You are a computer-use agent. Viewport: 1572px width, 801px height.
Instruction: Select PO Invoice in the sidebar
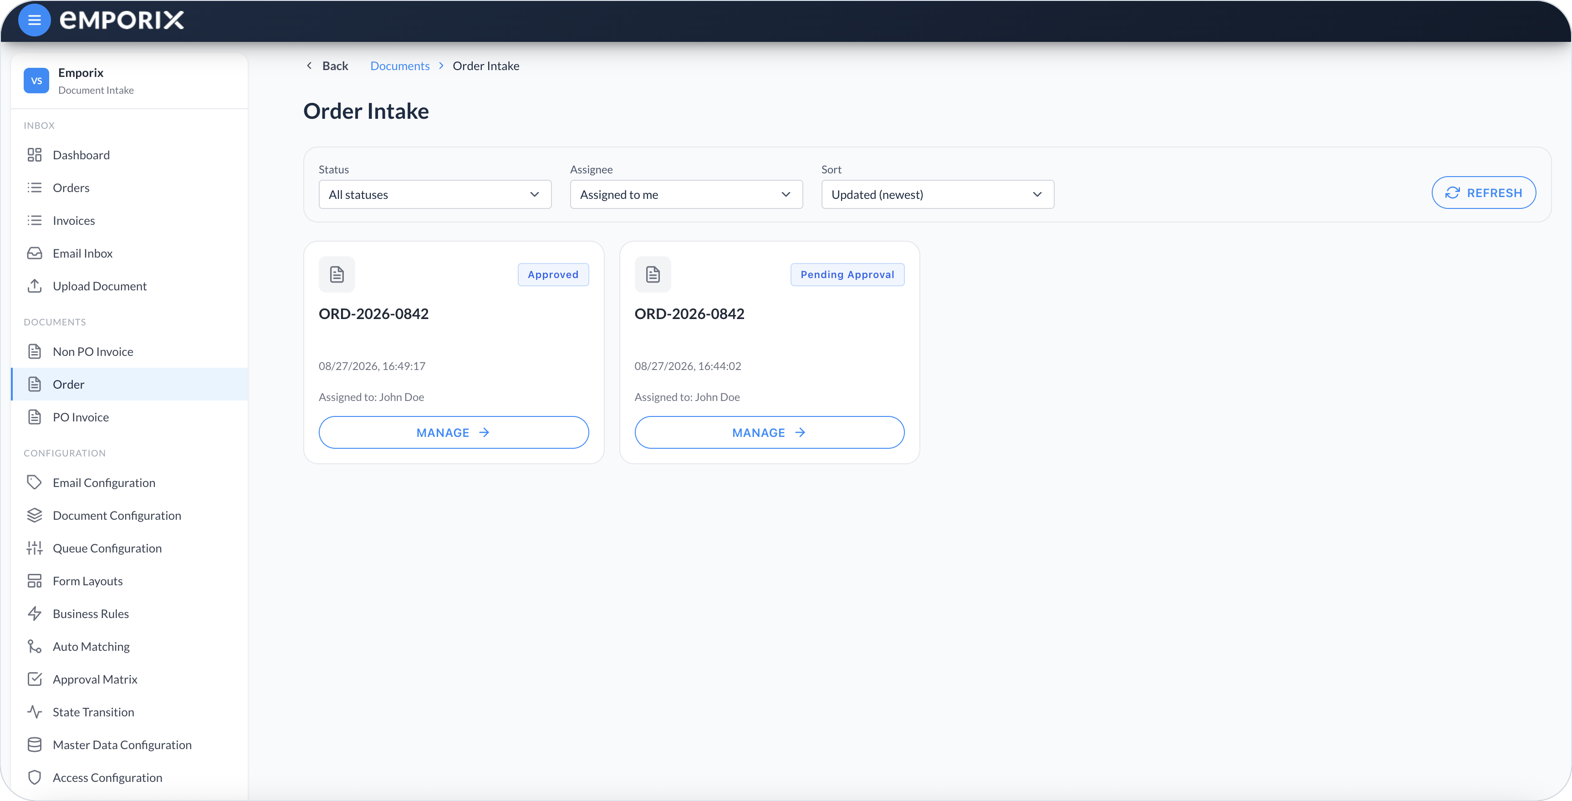[x=129, y=417]
